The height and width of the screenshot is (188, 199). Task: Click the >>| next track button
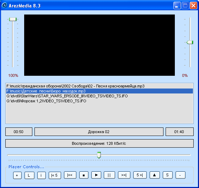click(124, 175)
